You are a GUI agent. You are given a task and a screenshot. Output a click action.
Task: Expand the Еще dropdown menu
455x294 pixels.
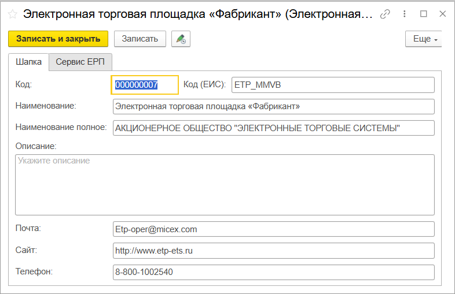coord(423,39)
